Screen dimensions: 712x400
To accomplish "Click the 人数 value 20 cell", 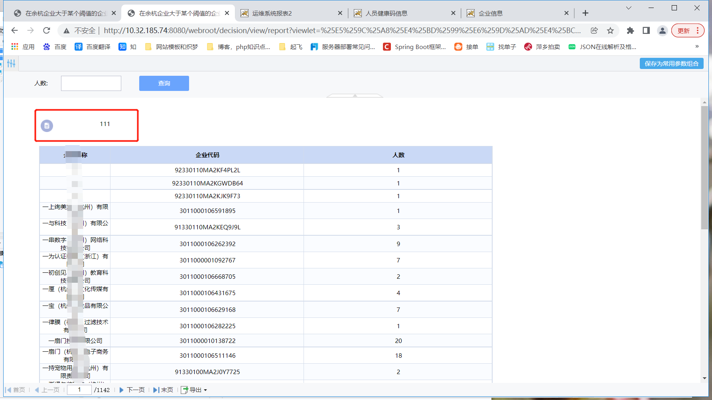I will click(398, 341).
